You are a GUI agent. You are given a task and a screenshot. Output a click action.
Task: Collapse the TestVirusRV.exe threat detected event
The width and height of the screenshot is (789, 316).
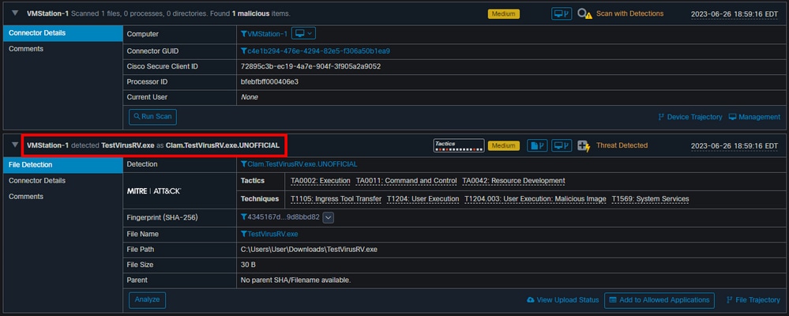[x=15, y=145]
